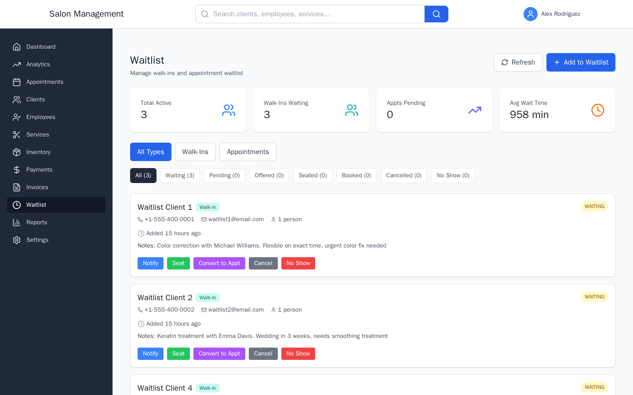Screen dimensions: 633x395
Task: Switch filtering to Waiting (3) status
Action: coord(180,175)
